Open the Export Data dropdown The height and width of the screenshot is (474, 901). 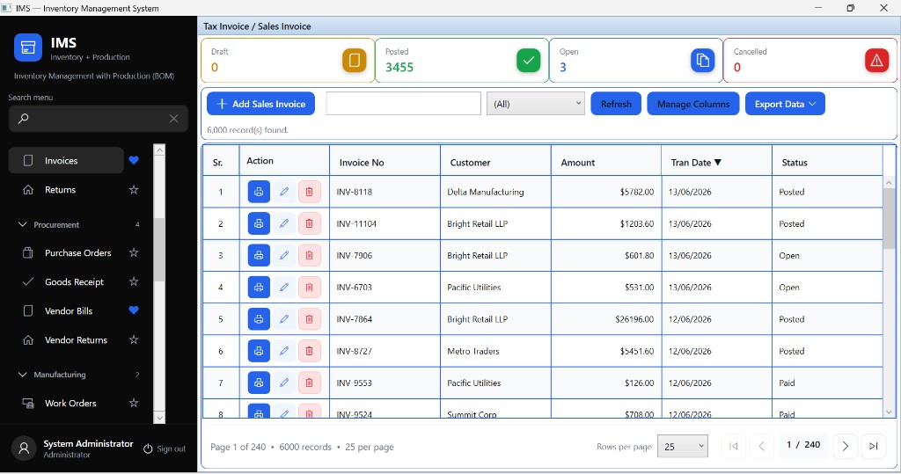[785, 104]
